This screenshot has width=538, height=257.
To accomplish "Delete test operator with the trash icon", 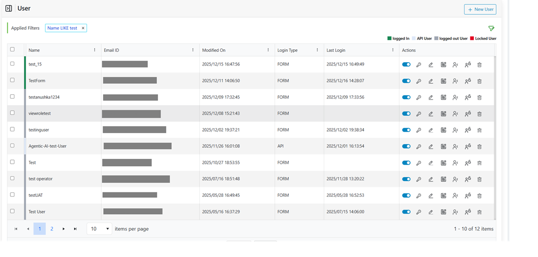I will (480, 179).
